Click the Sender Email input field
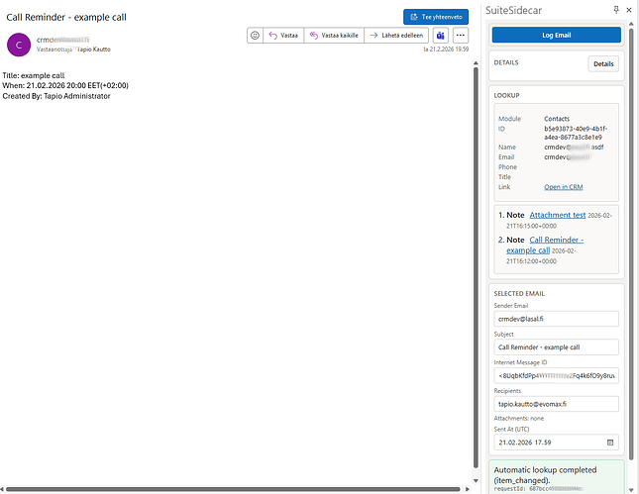 pos(556,319)
